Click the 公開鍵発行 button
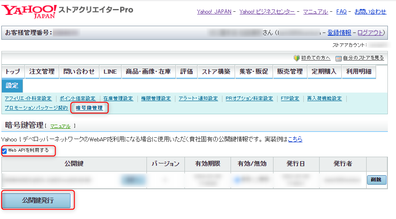 click(36, 200)
